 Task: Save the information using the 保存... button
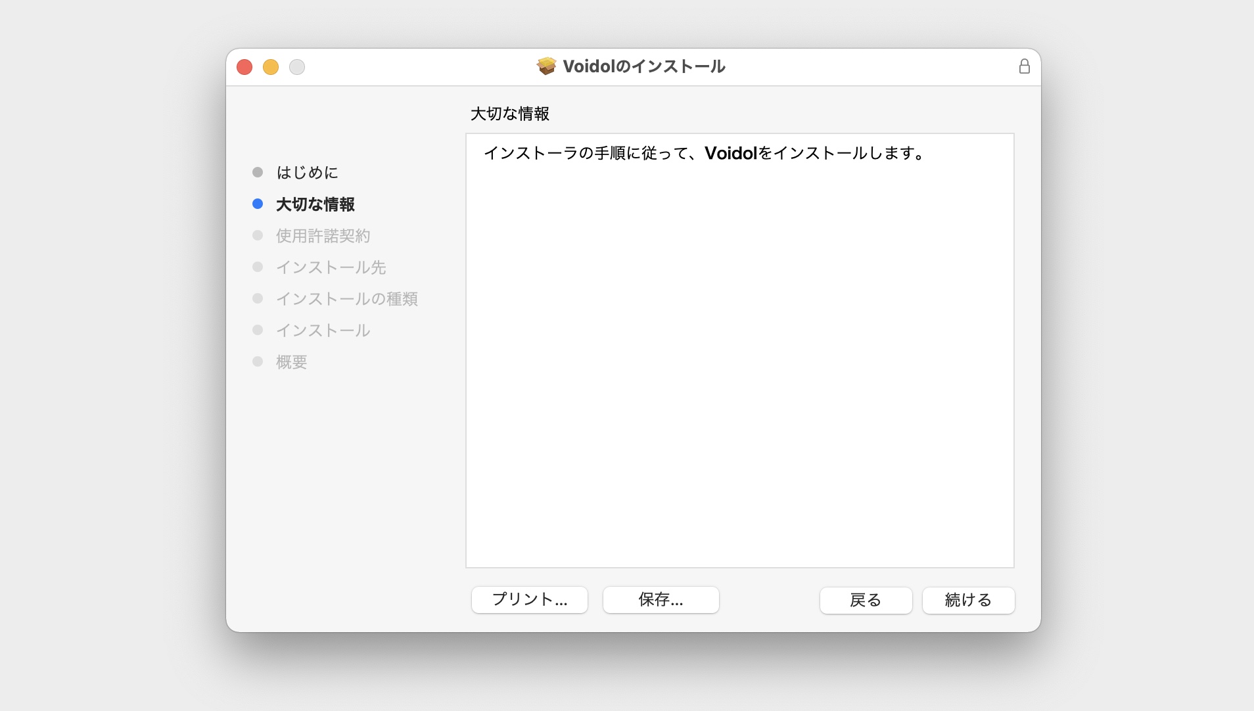pyautogui.click(x=661, y=600)
